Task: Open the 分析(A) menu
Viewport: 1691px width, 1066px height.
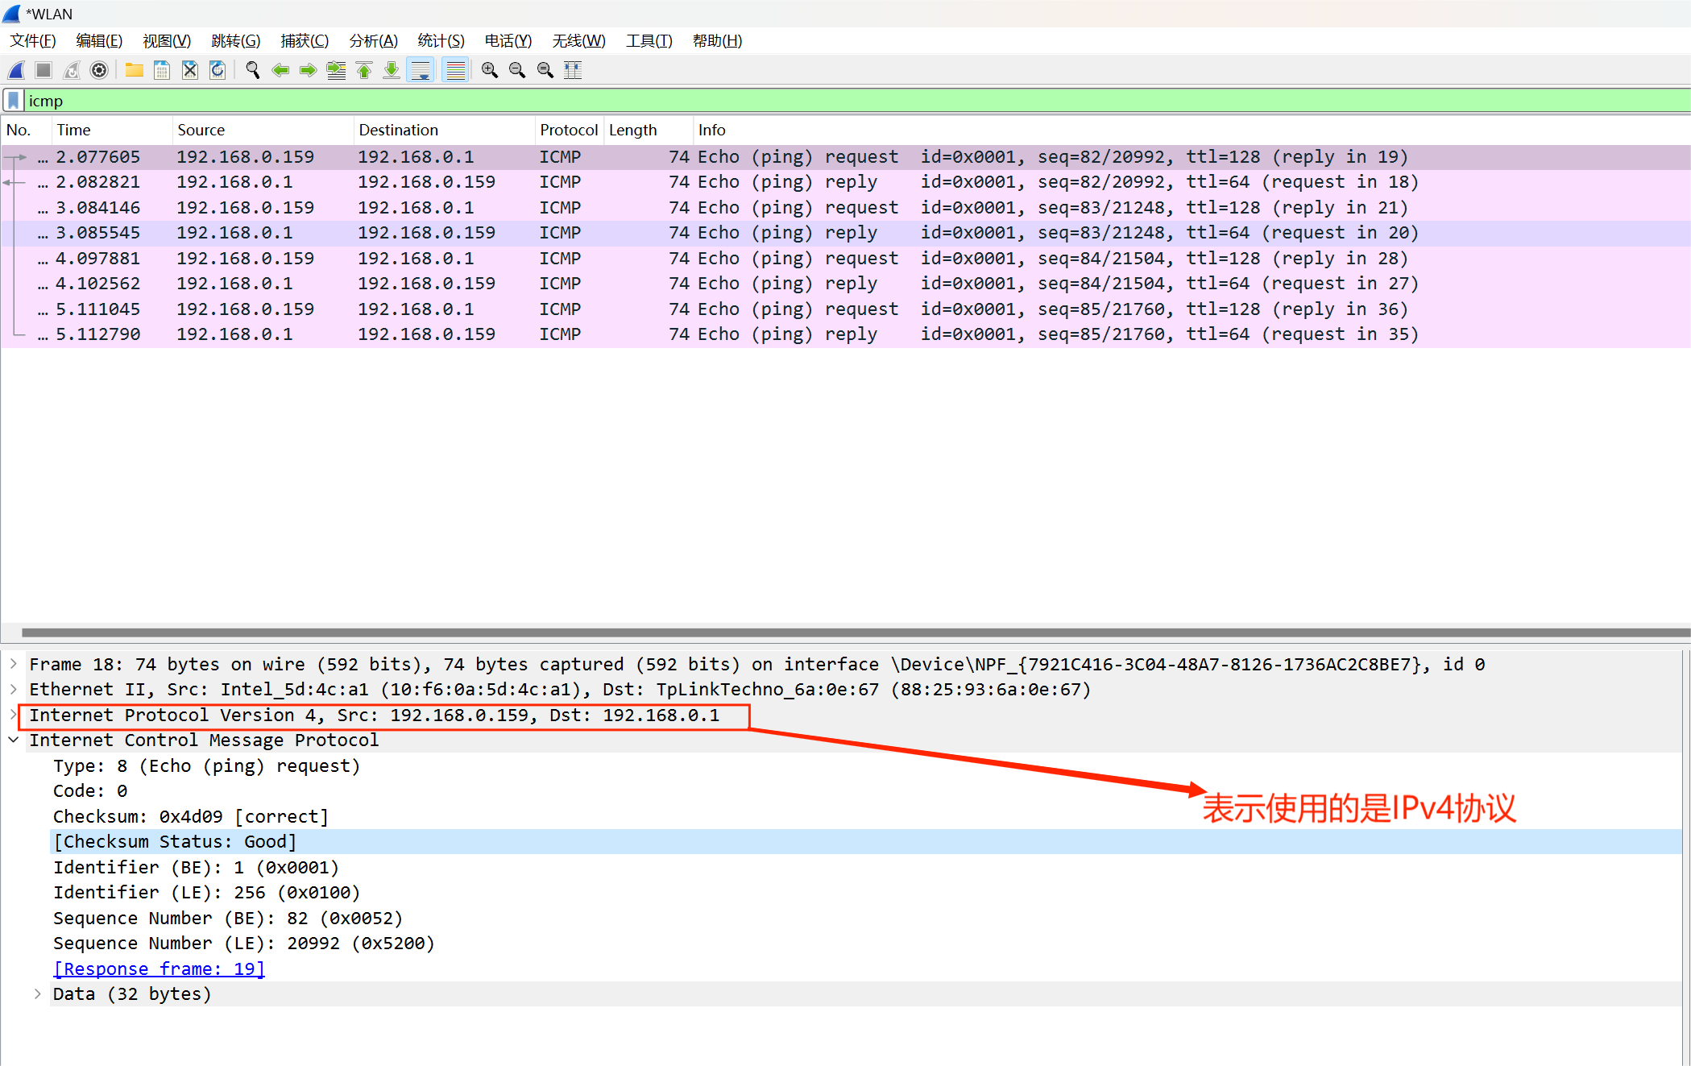Action: coord(374,41)
